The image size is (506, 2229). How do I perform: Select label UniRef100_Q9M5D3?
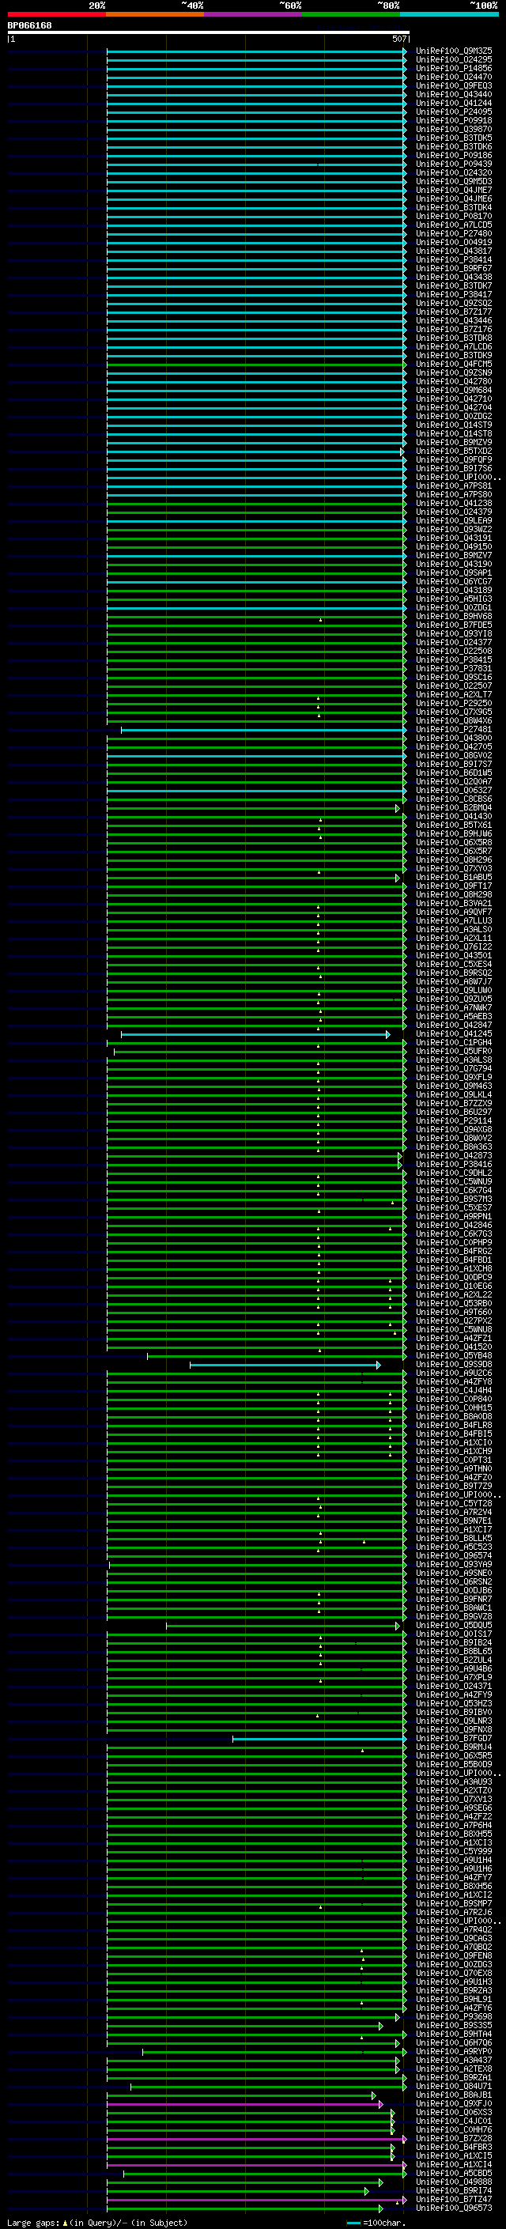tap(454, 181)
